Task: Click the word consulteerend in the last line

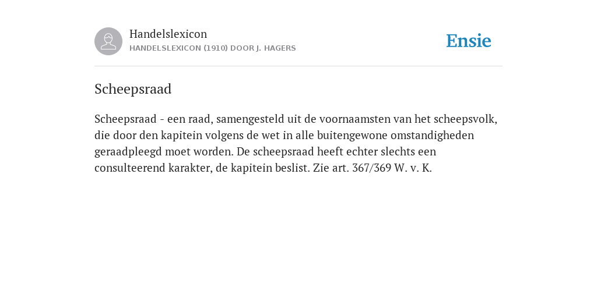Action: [x=130, y=168]
